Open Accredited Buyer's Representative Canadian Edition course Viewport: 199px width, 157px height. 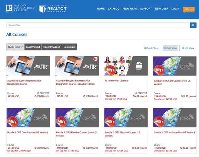point(77,66)
